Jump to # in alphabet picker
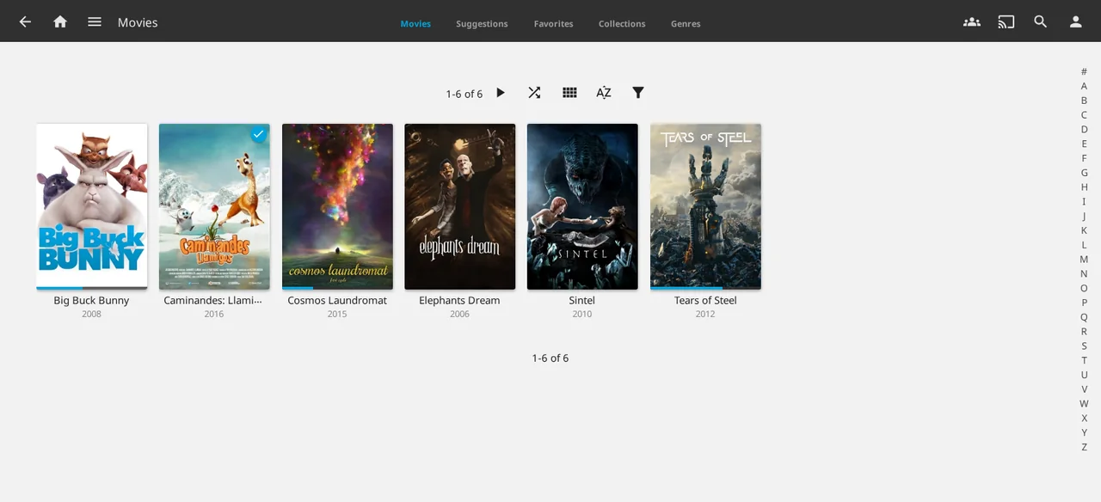Viewport: 1101px width, 502px height. pos(1084,71)
